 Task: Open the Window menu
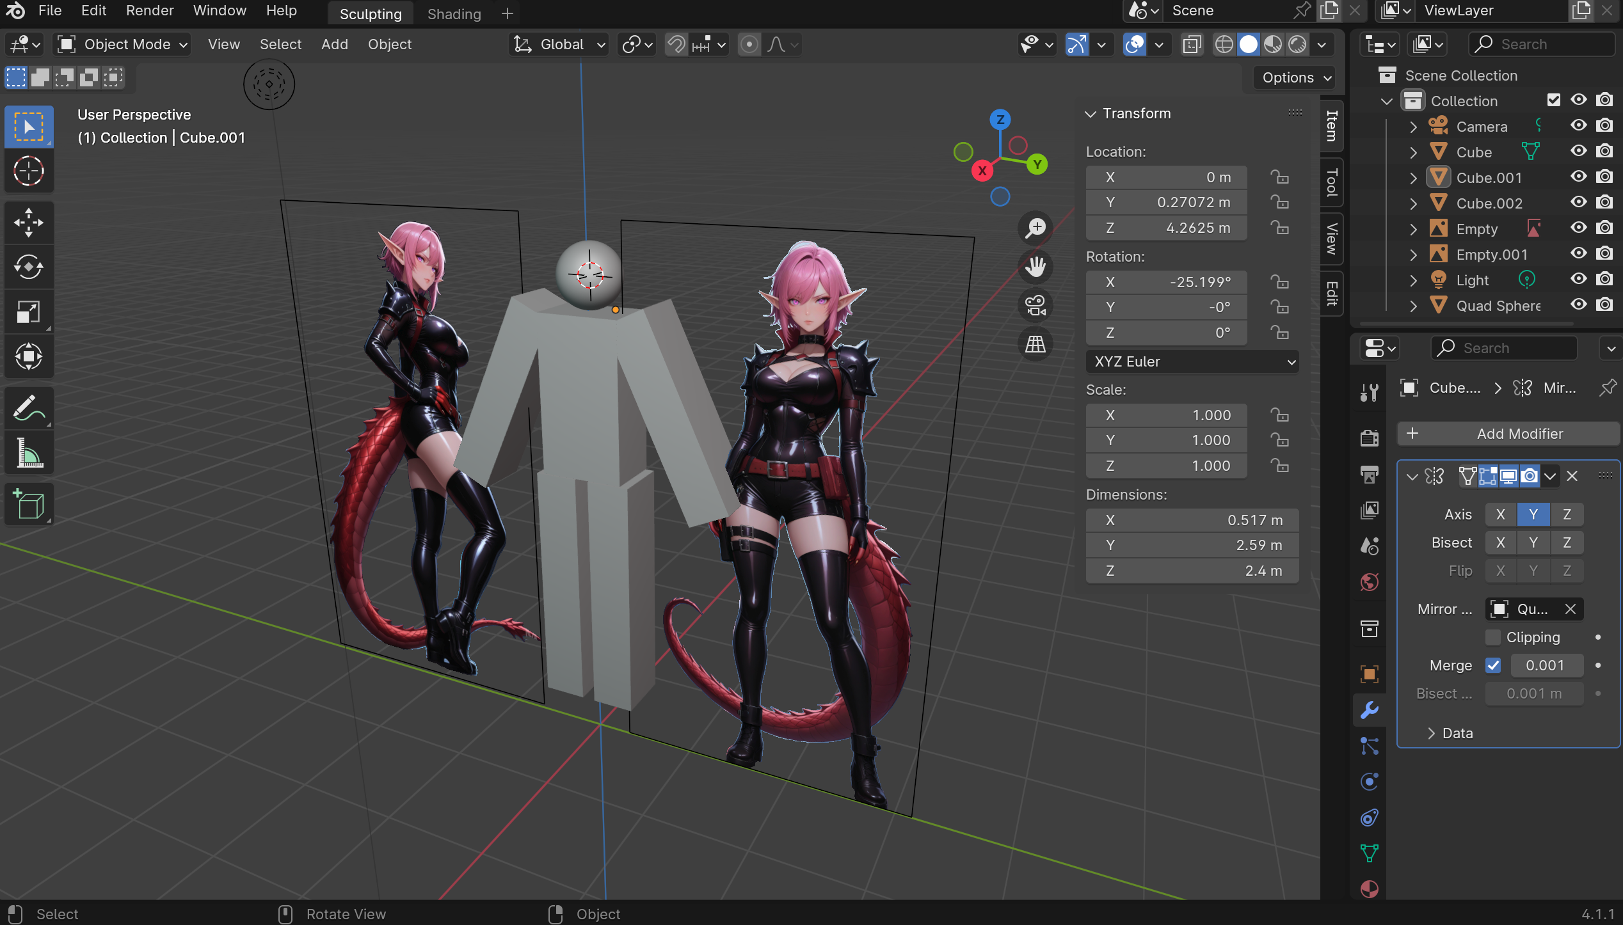[x=220, y=11]
